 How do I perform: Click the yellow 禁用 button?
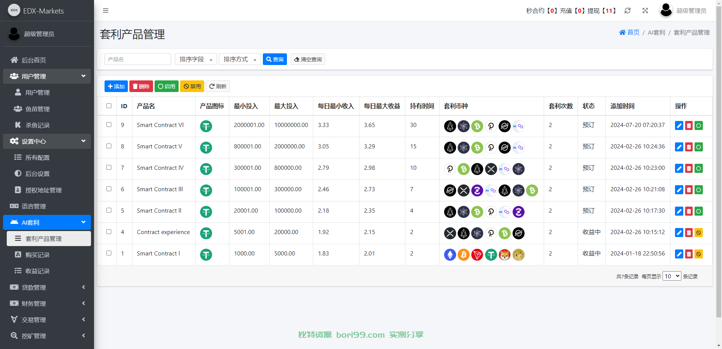(192, 86)
